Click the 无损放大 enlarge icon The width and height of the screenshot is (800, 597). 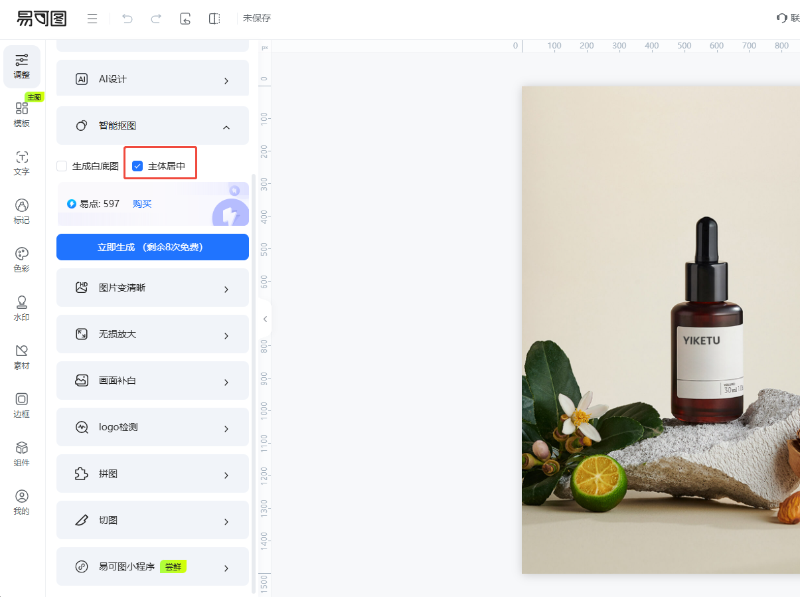pyautogui.click(x=82, y=334)
